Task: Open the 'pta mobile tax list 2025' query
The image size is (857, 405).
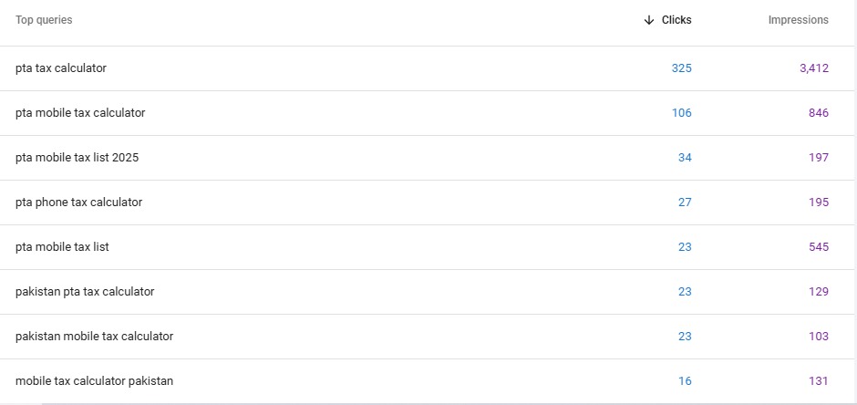Action: pyautogui.click(x=77, y=158)
